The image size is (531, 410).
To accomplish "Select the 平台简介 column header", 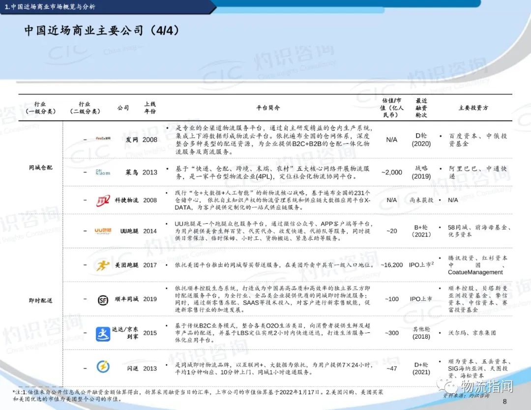I will (268, 108).
